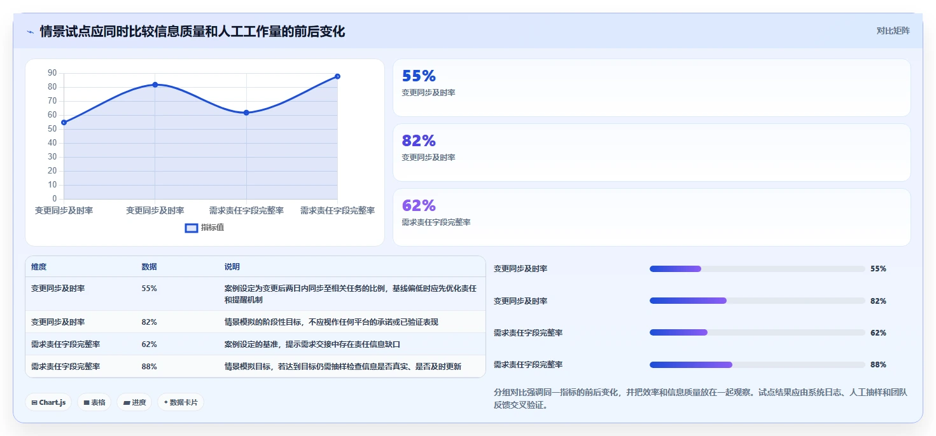Click the page title 情景试点应同时比较信息质量
The height and width of the screenshot is (436, 936).
coord(192,31)
